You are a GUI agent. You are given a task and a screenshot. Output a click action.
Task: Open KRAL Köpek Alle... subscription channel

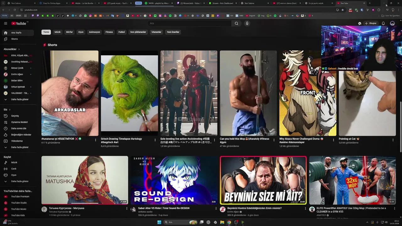click(18, 56)
